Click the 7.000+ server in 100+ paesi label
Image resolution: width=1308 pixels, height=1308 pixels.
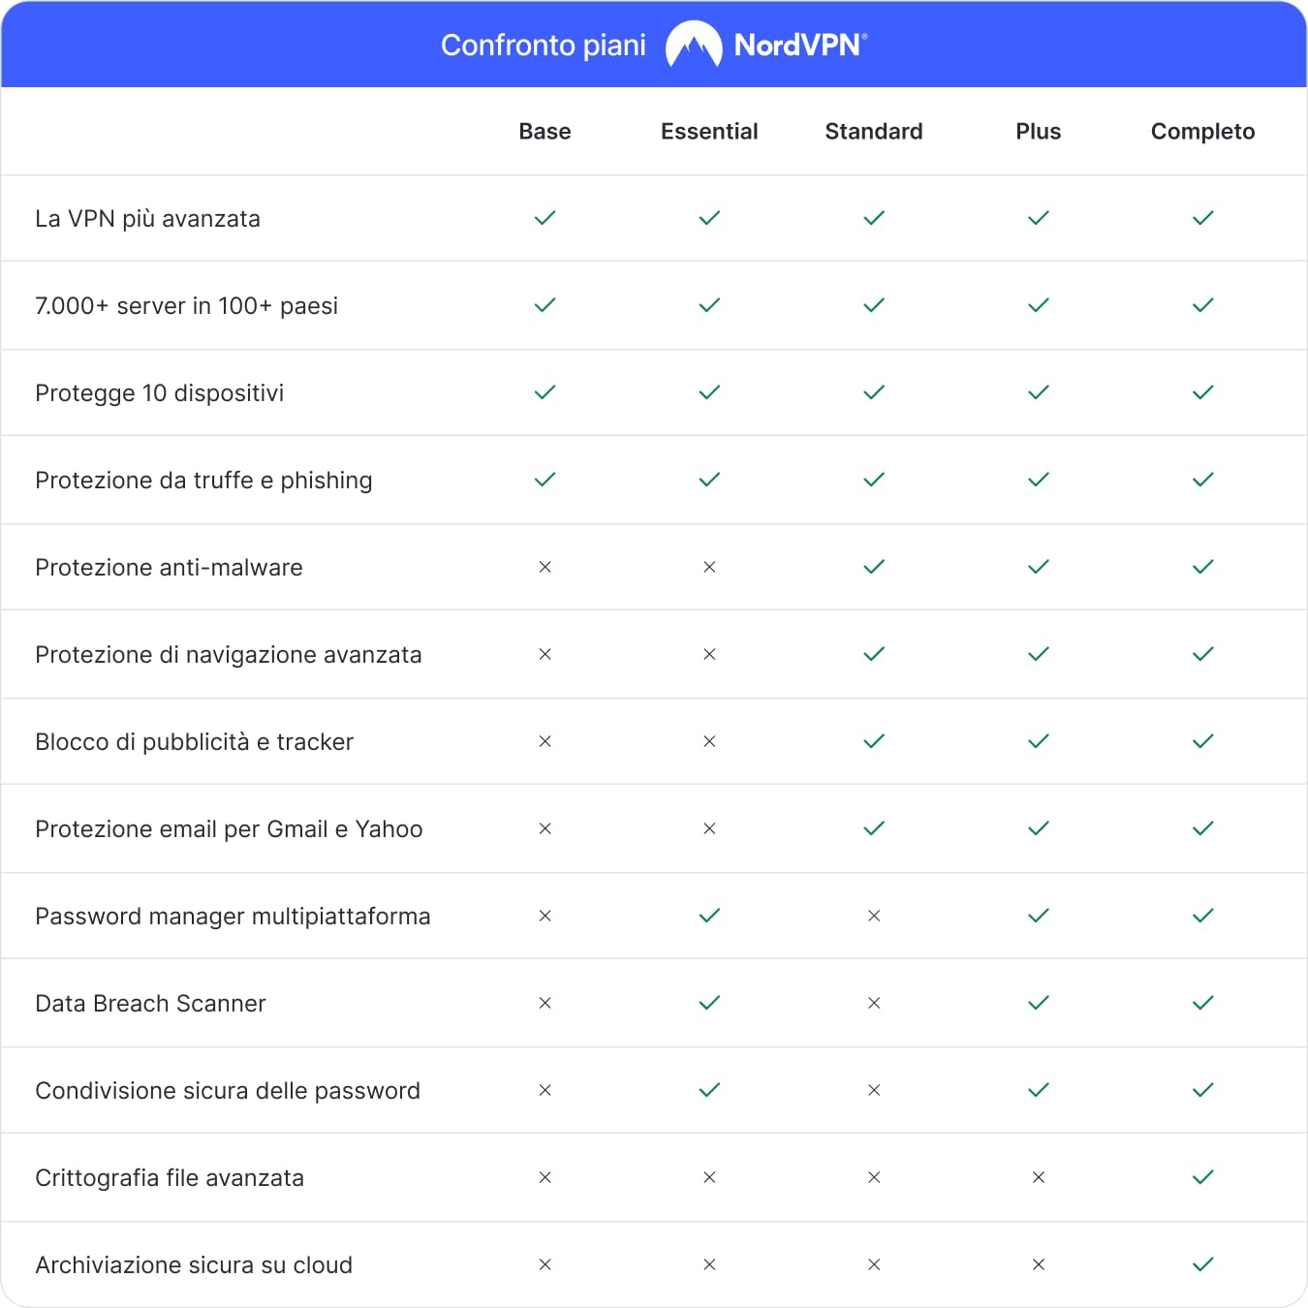(187, 306)
